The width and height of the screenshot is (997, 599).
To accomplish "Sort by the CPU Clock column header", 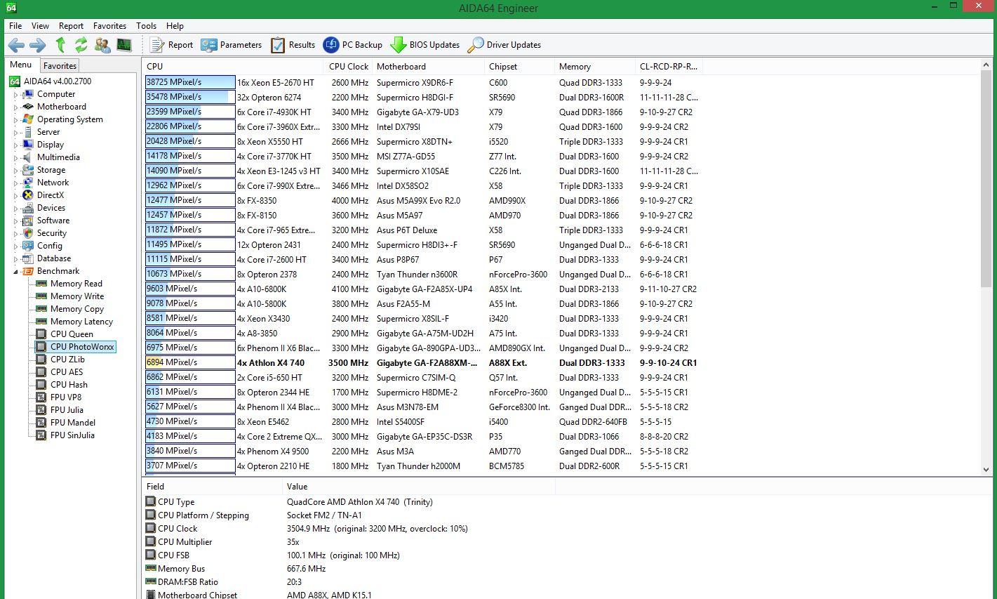I will (x=349, y=66).
